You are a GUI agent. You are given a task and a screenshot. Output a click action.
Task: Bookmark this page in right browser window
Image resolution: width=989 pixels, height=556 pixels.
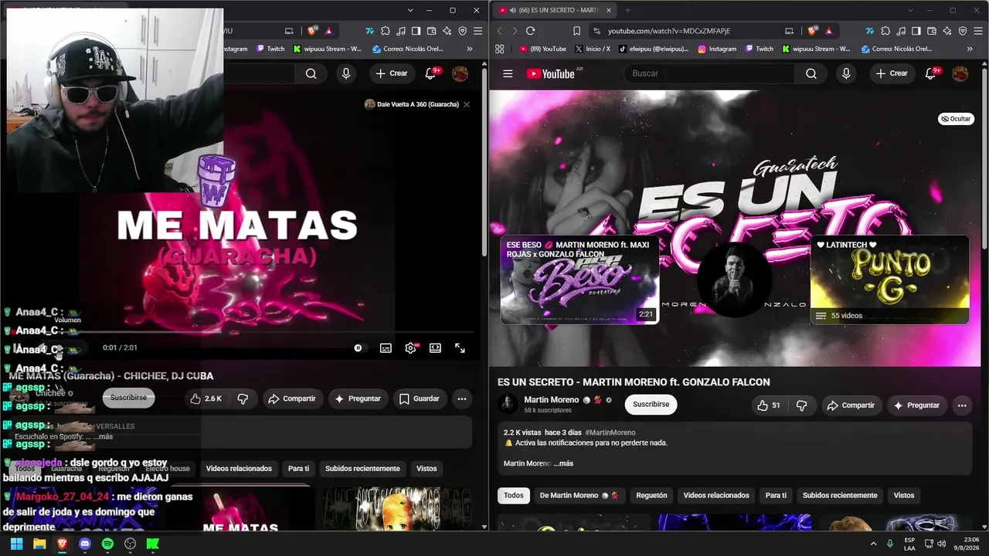pos(576,31)
